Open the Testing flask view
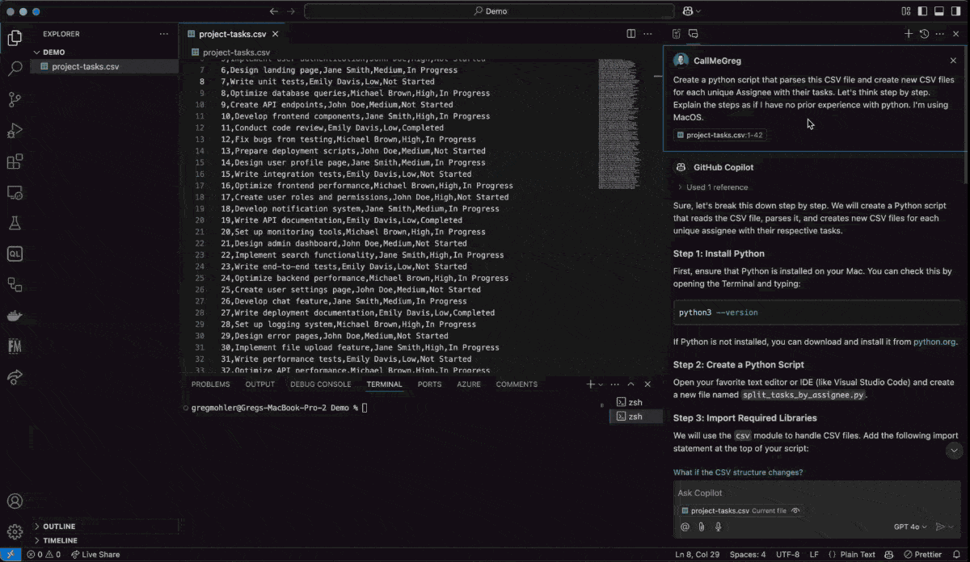 [x=15, y=223]
